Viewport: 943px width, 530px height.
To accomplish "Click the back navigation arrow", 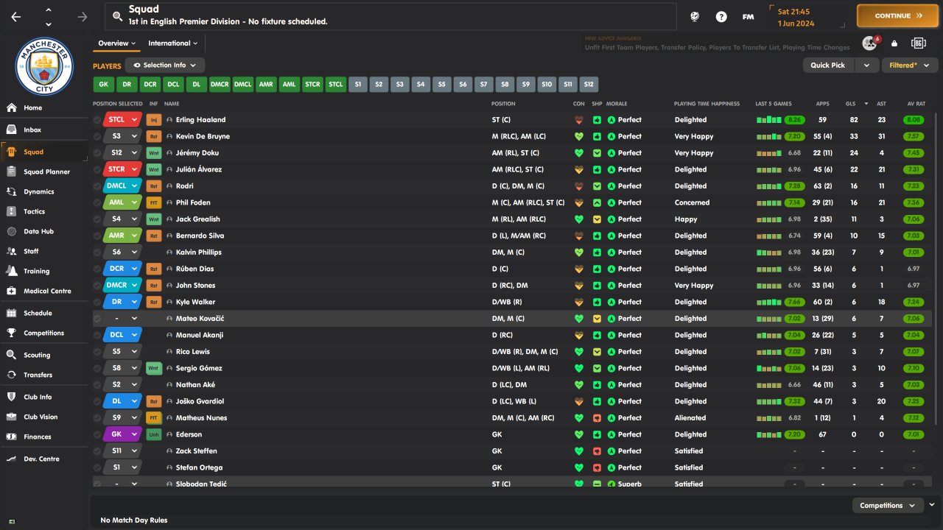I will point(16,16).
